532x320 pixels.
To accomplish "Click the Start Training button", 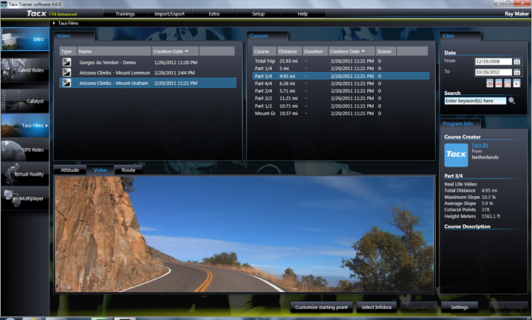I will click(x=508, y=307).
